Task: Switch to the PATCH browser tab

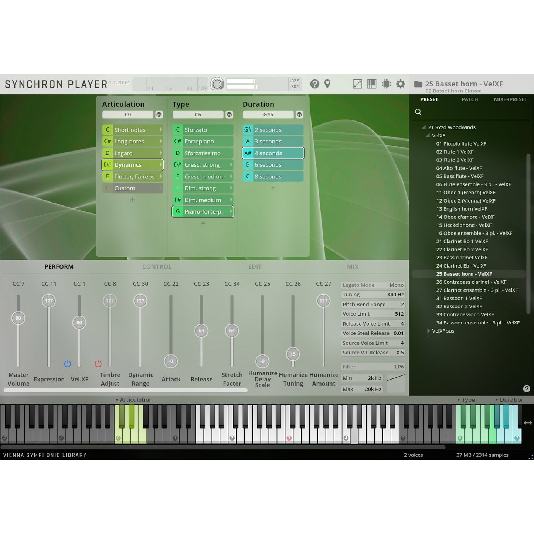Action: (x=469, y=99)
